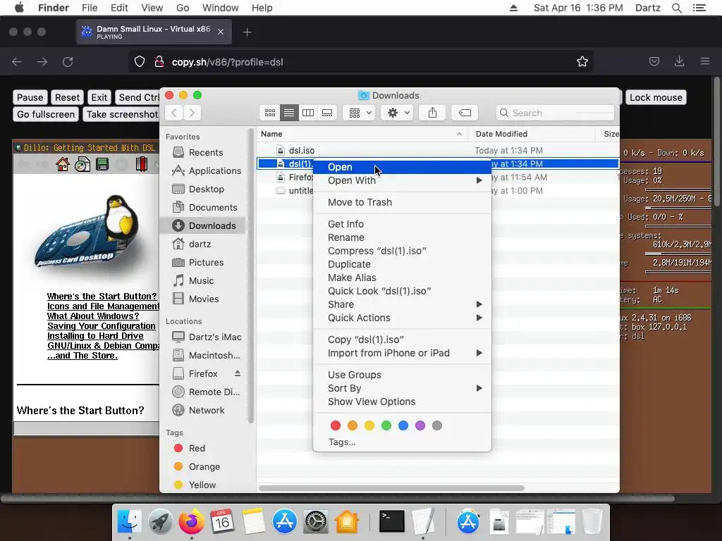Open Launchpad from the Dock
Screen dimensions: 722x541
click(x=161, y=522)
